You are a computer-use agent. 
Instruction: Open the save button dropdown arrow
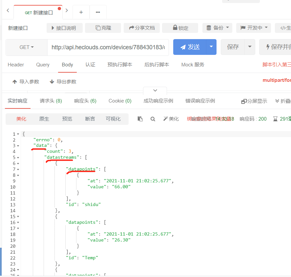[250, 47]
